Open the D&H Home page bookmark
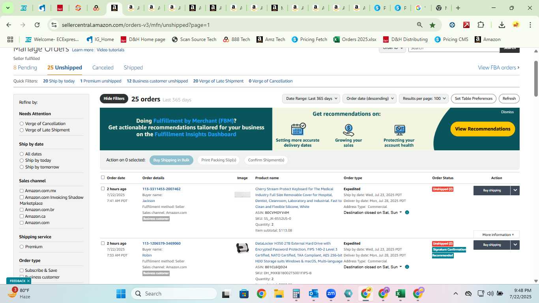Image resolution: width=539 pixels, height=303 pixels. 143,39
